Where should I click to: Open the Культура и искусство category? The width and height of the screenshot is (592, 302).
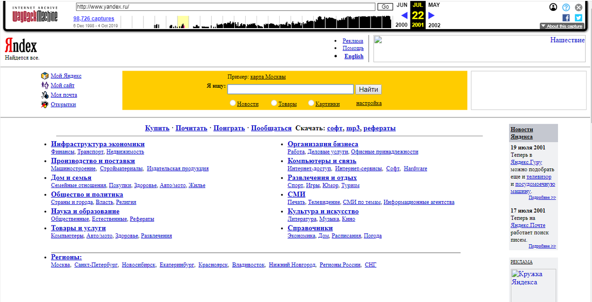[x=323, y=211]
